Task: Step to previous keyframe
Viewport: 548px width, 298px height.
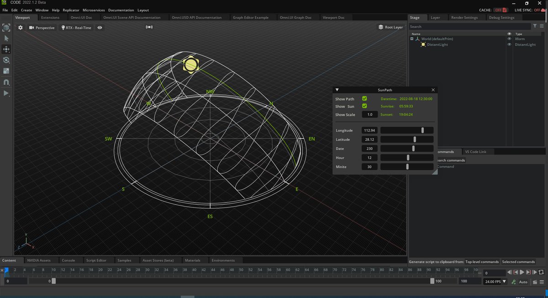Action: pyautogui.click(x=516, y=272)
